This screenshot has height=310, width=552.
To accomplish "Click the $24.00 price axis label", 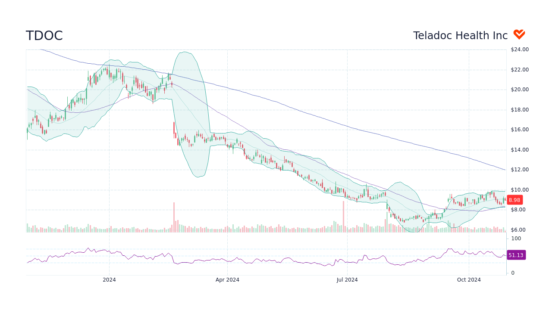I will [520, 50].
